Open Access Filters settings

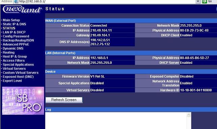click(x=14, y=60)
